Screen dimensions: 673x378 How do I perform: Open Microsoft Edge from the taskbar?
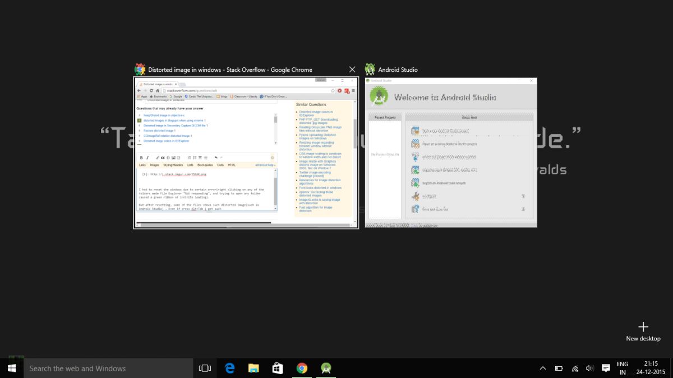[229, 368]
